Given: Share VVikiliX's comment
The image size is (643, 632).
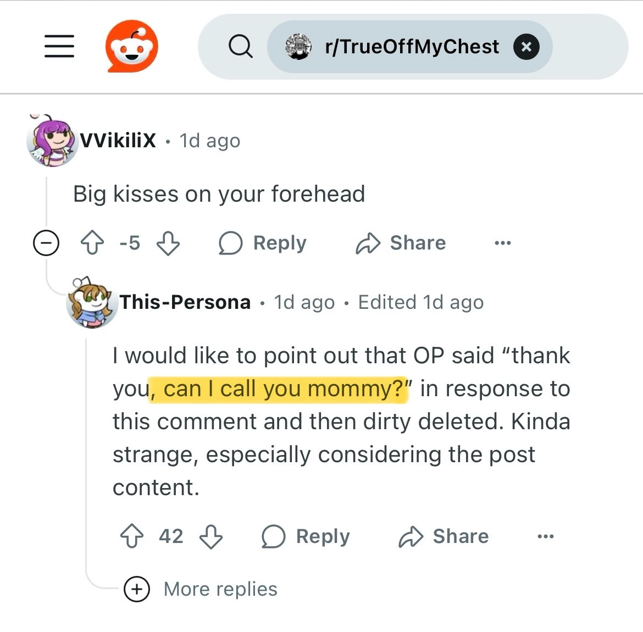Looking at the screenshot, I should click(401, 243).
